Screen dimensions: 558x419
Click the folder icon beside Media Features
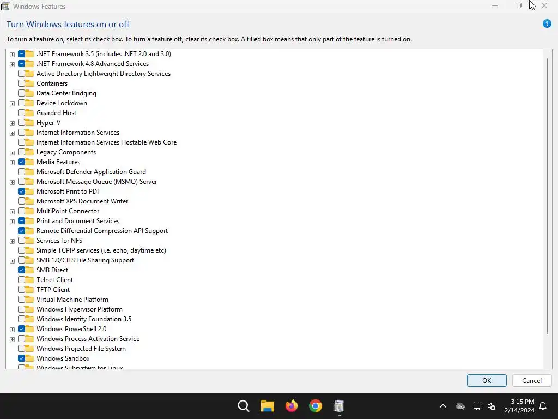tap(29, 161)
